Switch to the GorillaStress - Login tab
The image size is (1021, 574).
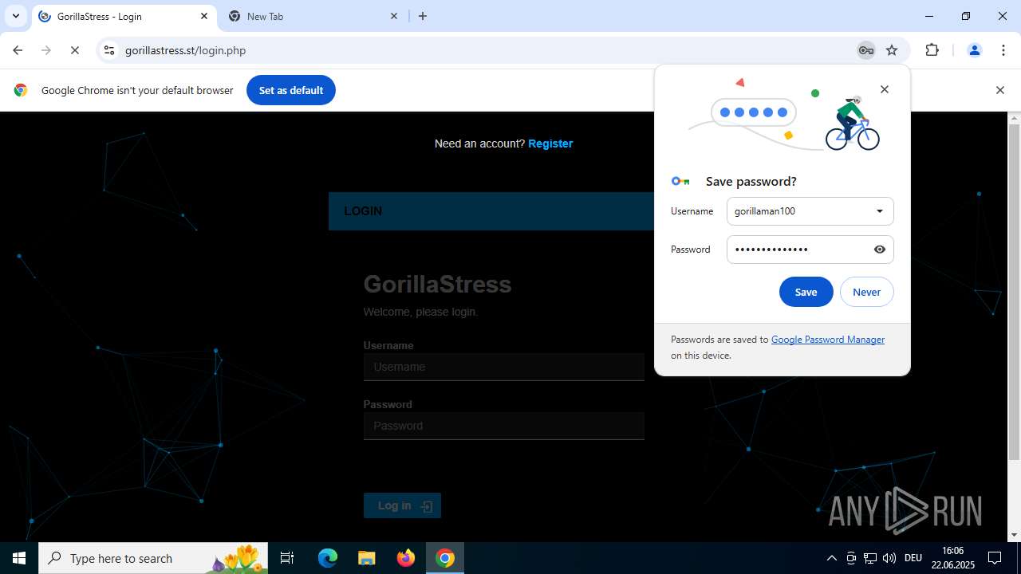124,16
